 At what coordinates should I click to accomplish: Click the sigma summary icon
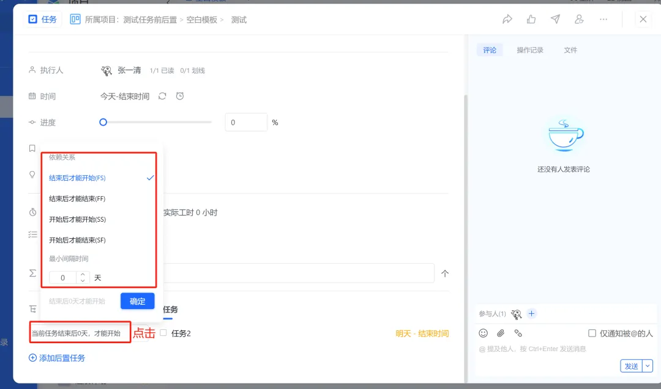click(33, 274)
